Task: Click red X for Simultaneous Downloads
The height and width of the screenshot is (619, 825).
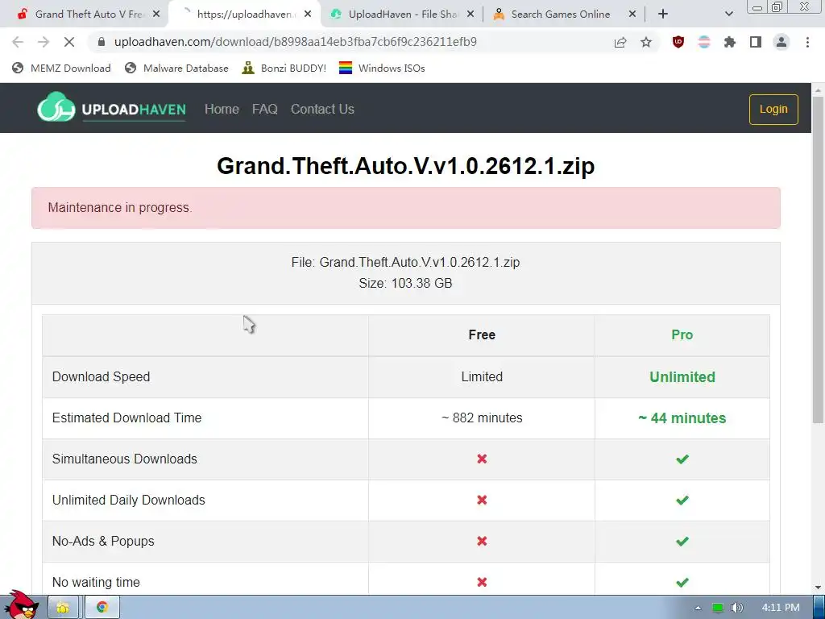Action: (482, 459)
